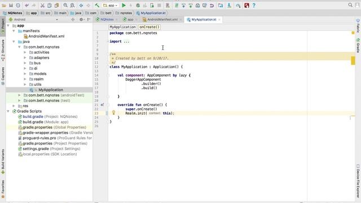Save all files using the toolbar icon

tap(11, 5)
